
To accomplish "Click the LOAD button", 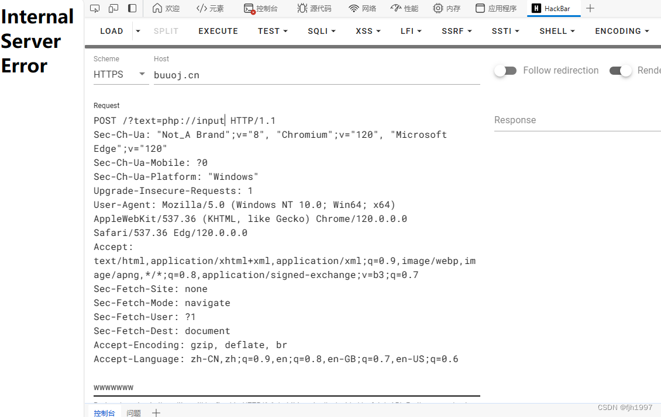I will [x=112, y=31].
